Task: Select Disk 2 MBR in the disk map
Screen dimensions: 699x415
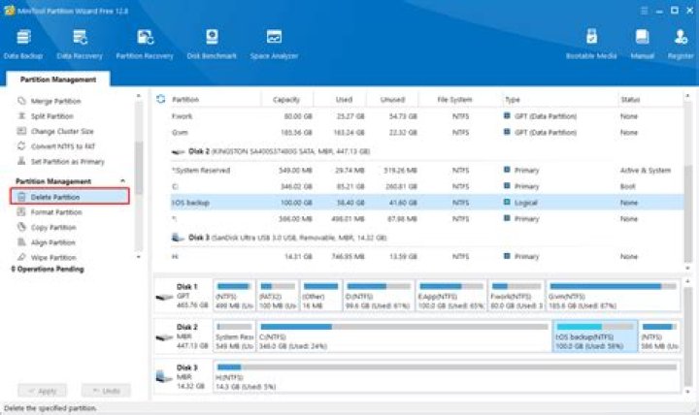Action: pos(183,335)
